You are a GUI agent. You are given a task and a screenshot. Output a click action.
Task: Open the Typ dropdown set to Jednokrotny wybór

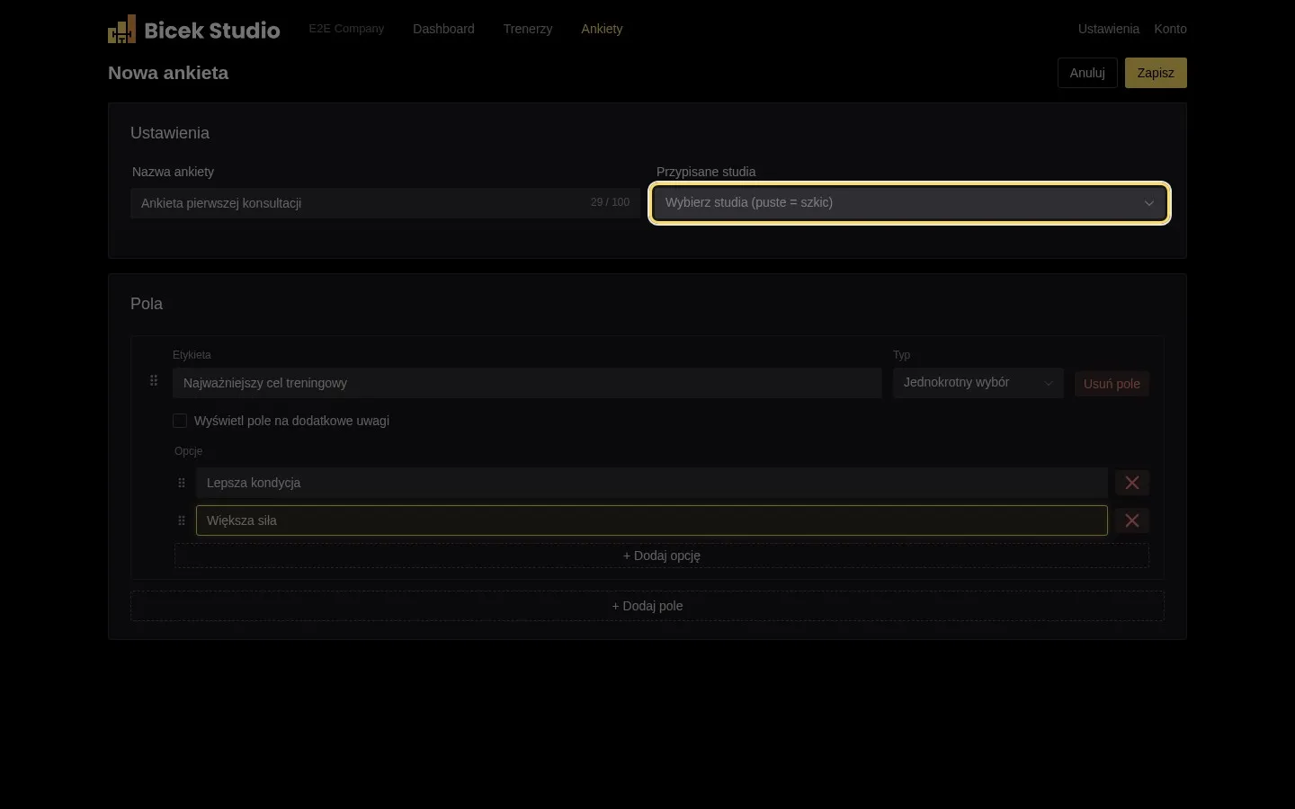978,383
